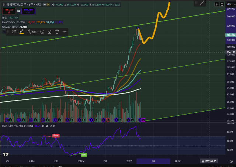The height and width of the screenshot is (167, 236).
Task: Click the 70,180 SMA value
Action: (x=23, y=27)
